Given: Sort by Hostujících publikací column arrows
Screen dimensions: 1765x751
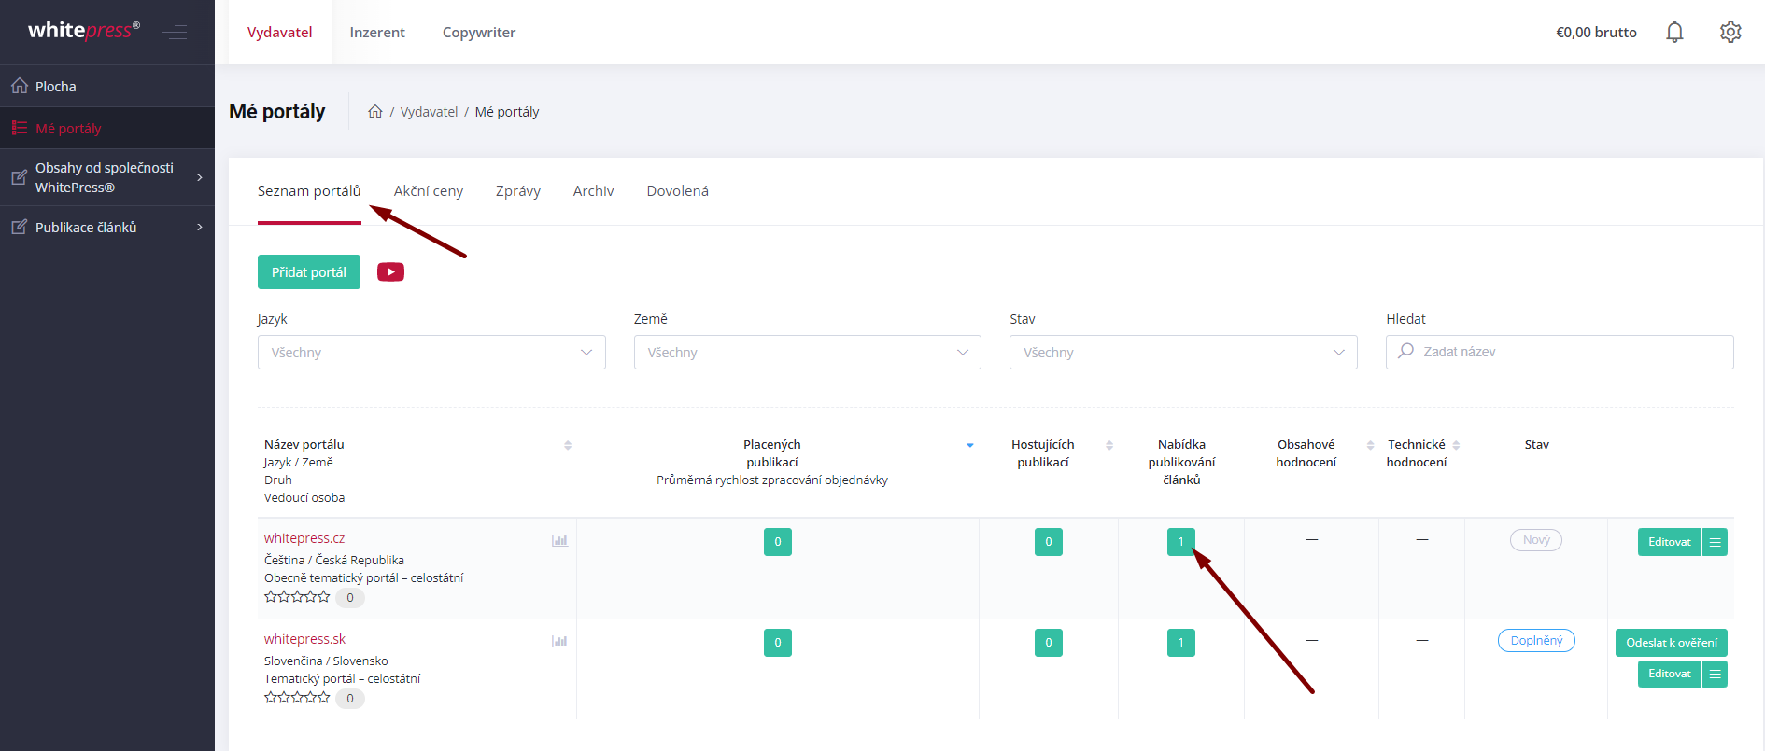Looking at the screenshot, I should click(x=1109, y=445).
